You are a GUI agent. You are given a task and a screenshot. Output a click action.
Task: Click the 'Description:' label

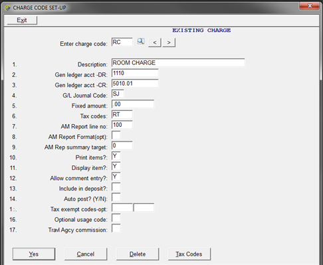[x=92, y=64]
